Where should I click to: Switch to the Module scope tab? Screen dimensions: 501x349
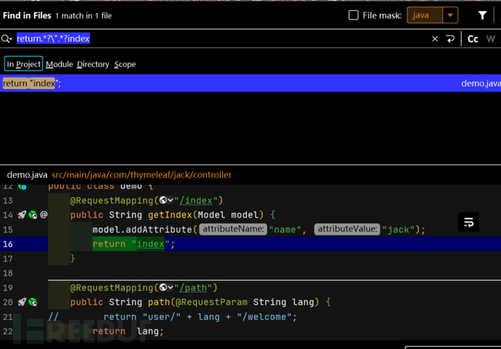click(x=59, y=64)
